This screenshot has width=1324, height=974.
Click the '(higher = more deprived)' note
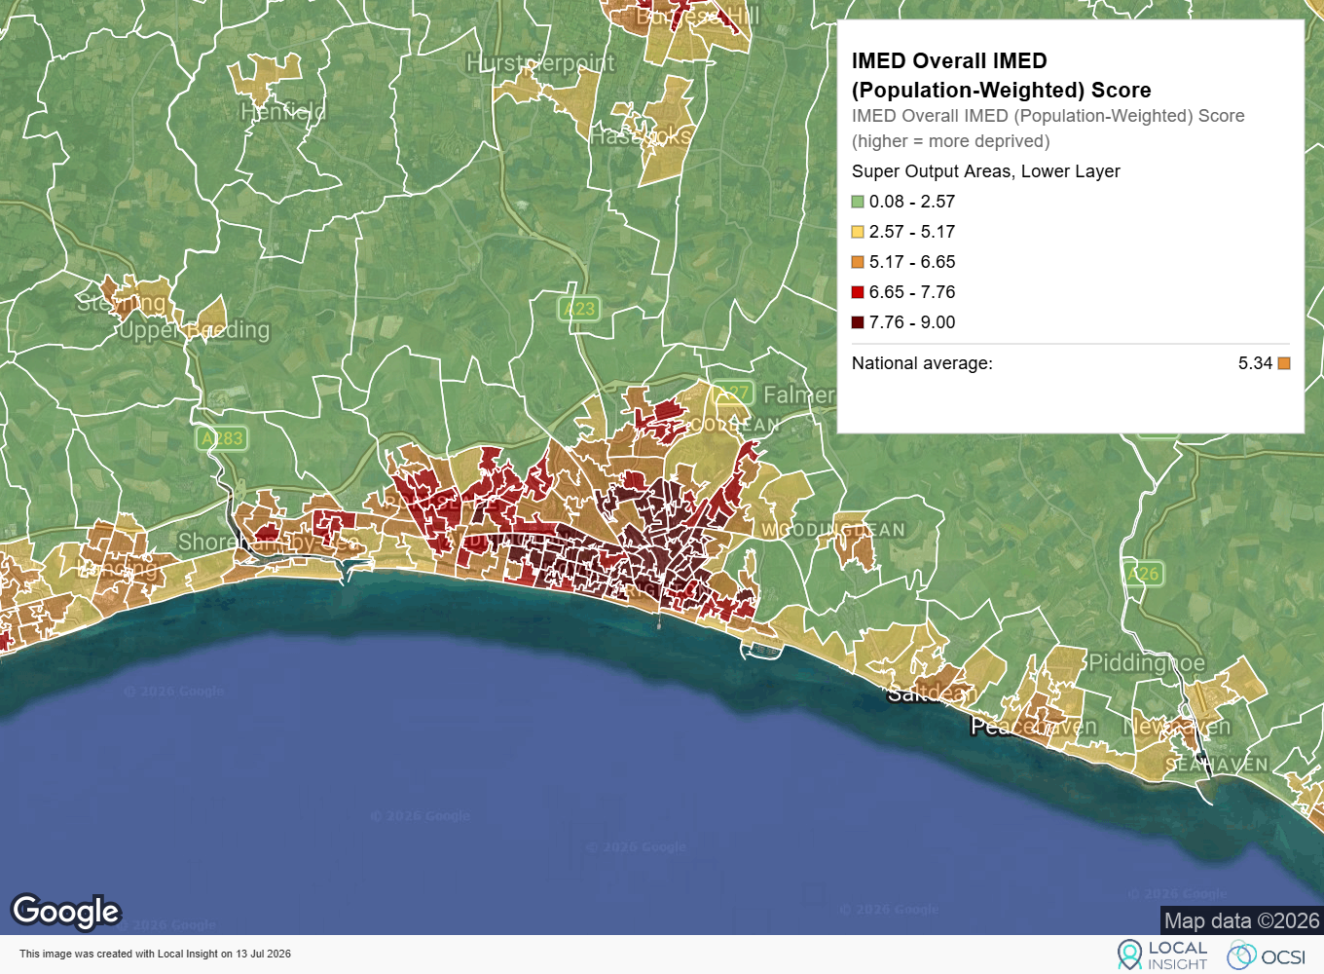pyautogui.click(x=951, y=141)
